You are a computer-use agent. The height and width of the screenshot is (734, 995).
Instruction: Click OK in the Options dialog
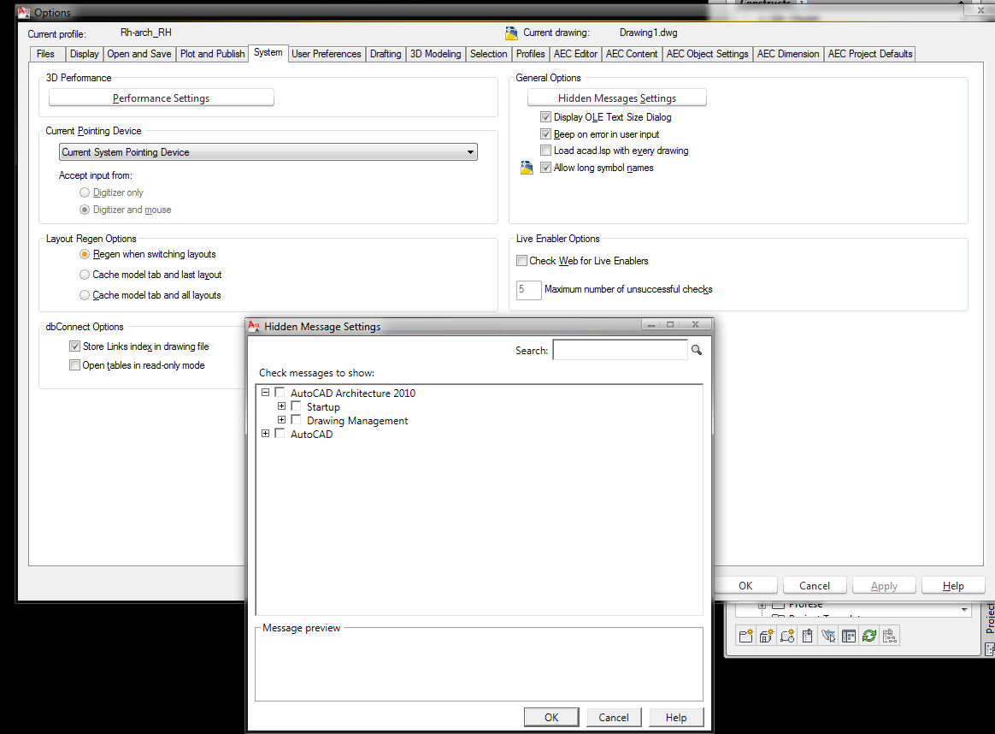point(745,585)
